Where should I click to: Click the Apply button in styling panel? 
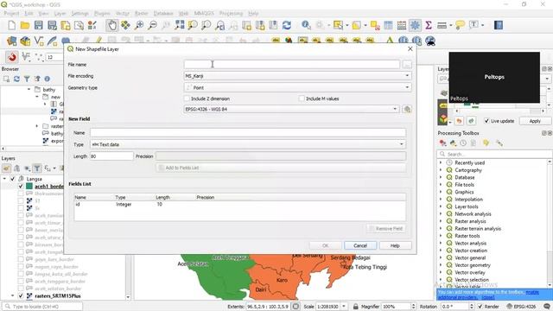point(535,121)
